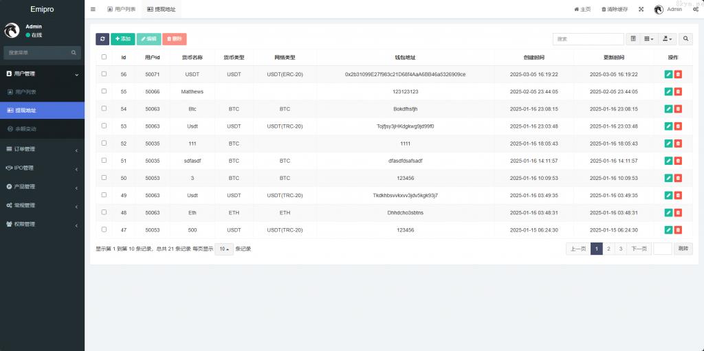704x351 pixels.
Task: Toggle the sidebar with hamburger icon
Action: [x=93, y=10]
